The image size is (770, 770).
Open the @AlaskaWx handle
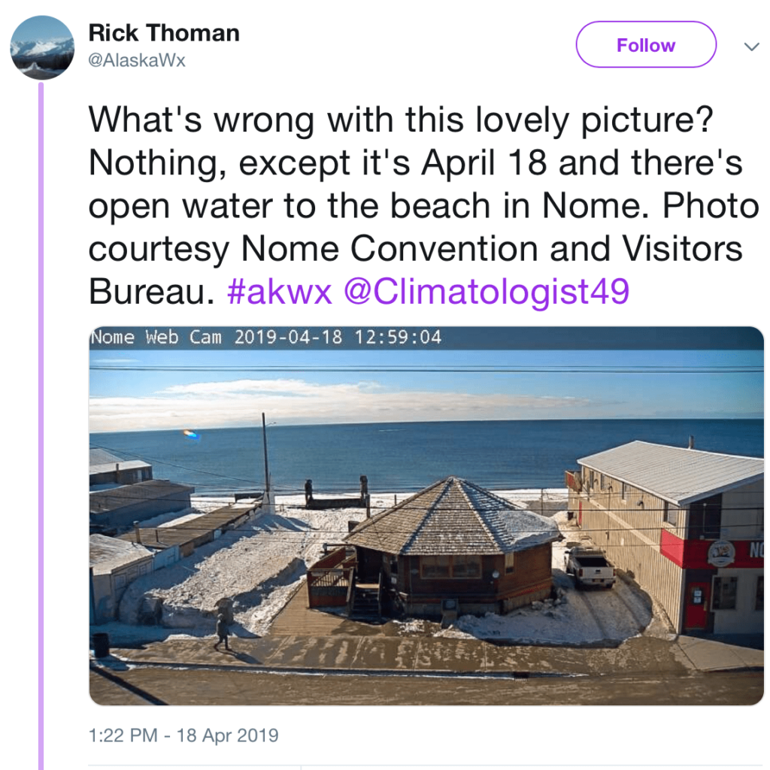click(137, 60)
